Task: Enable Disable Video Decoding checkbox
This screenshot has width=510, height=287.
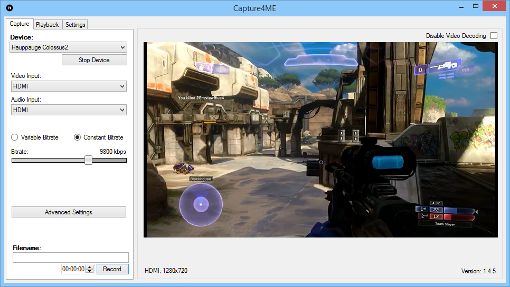Action: pyautogui.click(x=494, y=36)
